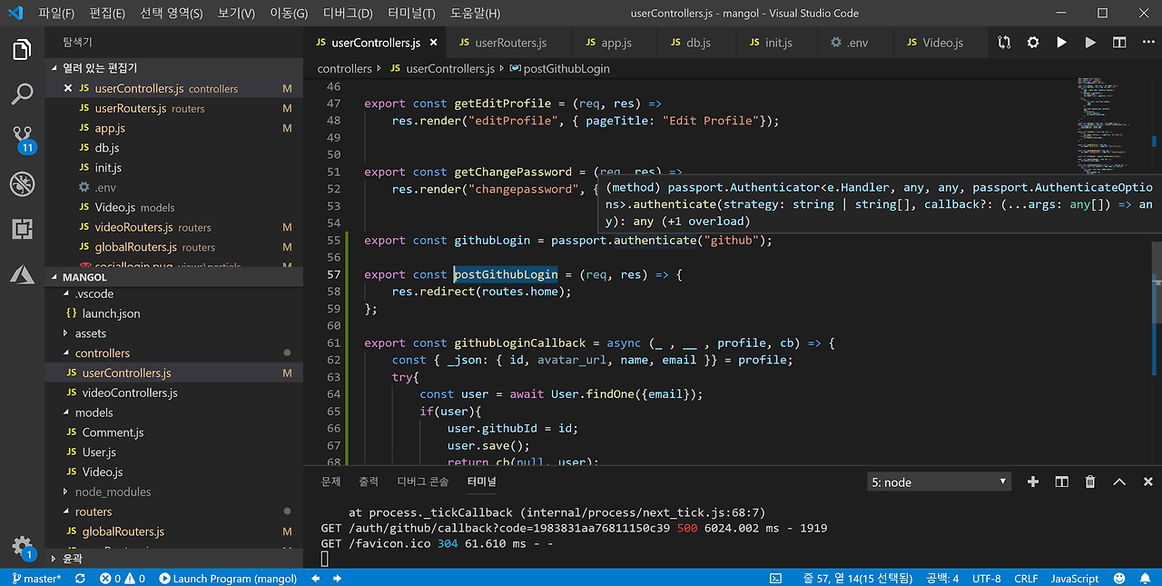Click master* branch in status bar

point(37,579)
